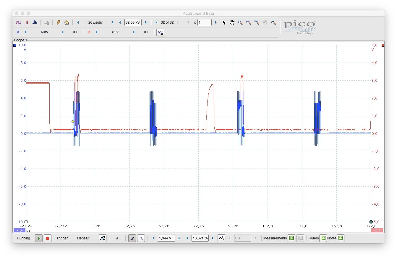Select the arrow pointer tool
The width and height of the screenshot is (397, 258).
tap(224, 22)
